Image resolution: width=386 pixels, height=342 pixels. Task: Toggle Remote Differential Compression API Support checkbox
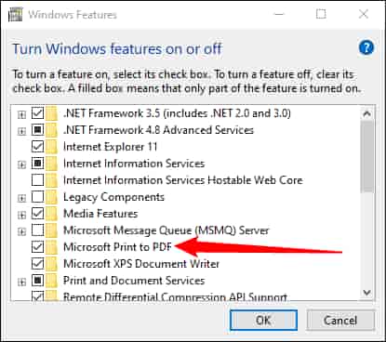click(x=37, y=296)
